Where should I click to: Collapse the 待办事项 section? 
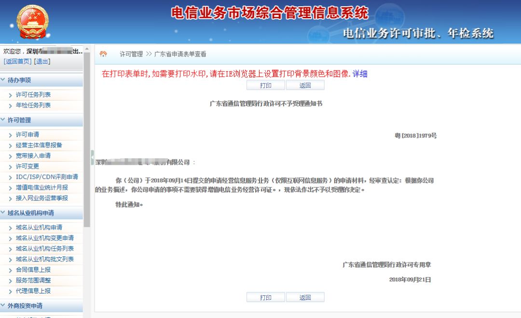41,80
